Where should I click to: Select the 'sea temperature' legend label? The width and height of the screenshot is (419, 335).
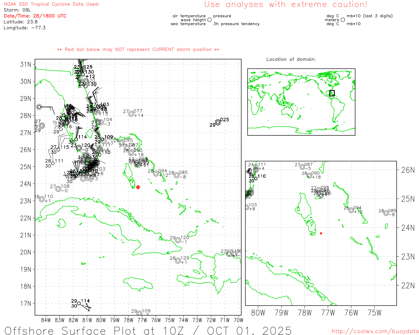(188, 24)
